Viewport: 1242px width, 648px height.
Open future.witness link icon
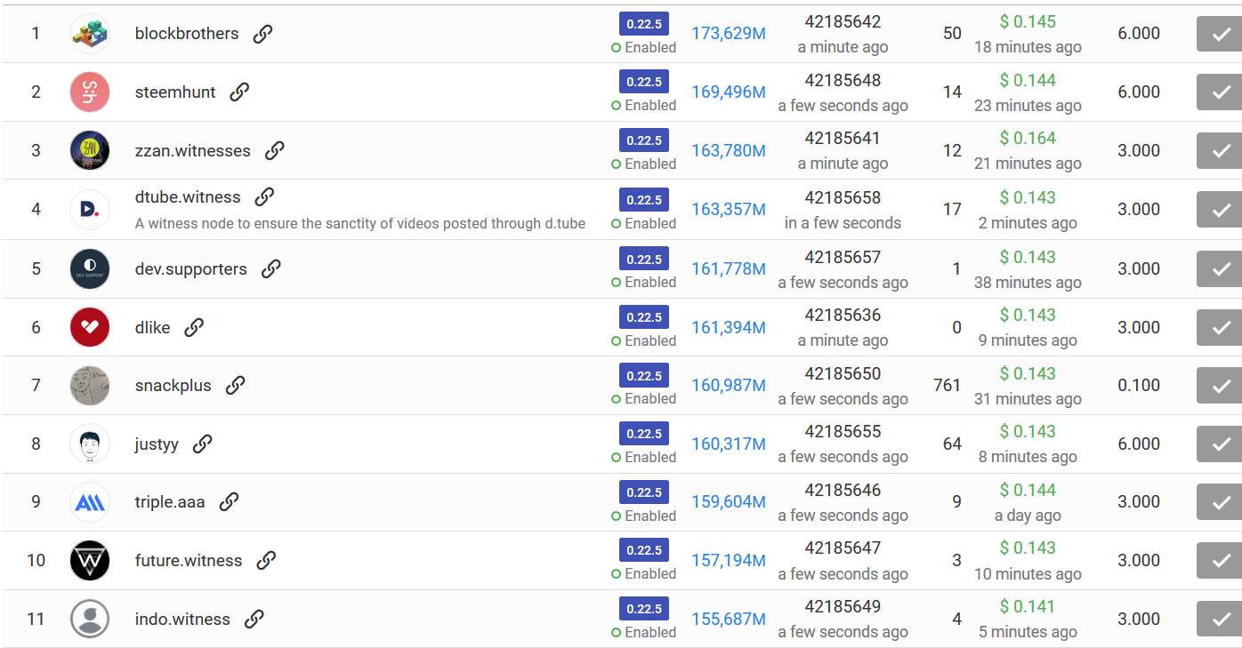click(x=266, y=560)
